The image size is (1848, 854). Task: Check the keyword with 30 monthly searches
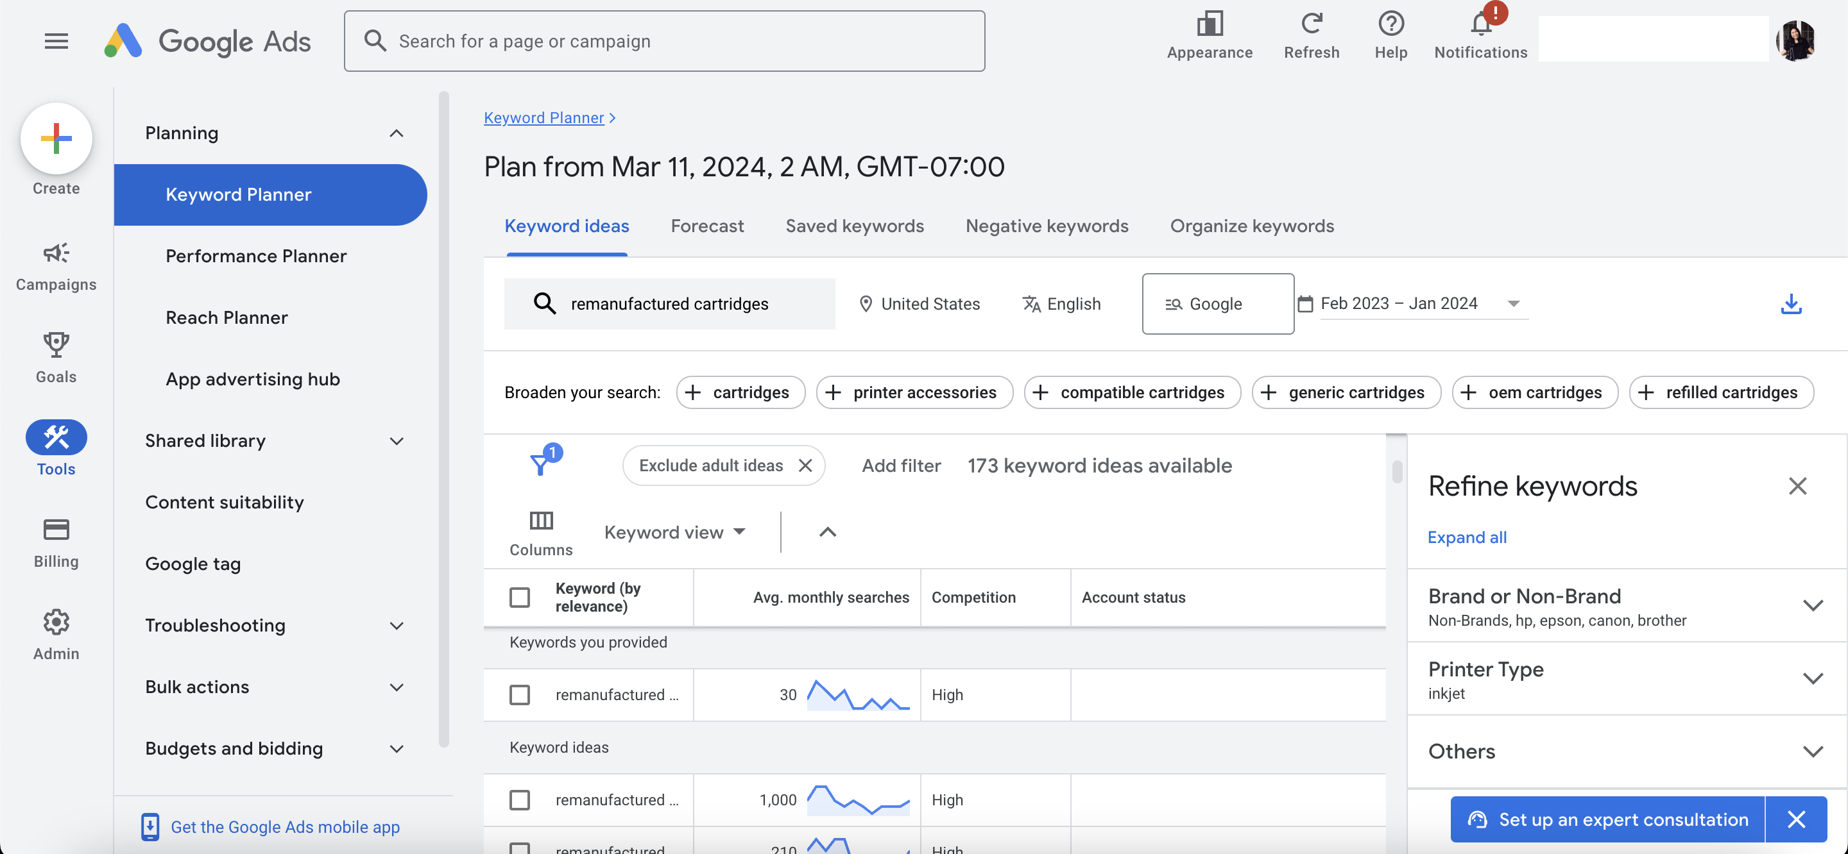click(x=519, y=695)
